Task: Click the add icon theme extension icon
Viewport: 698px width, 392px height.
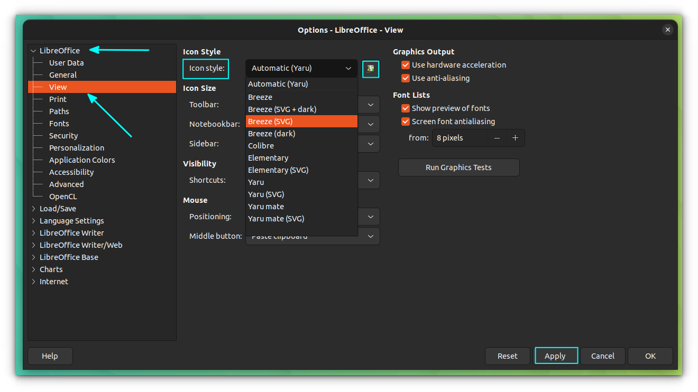Action: [x=371, y=69]
